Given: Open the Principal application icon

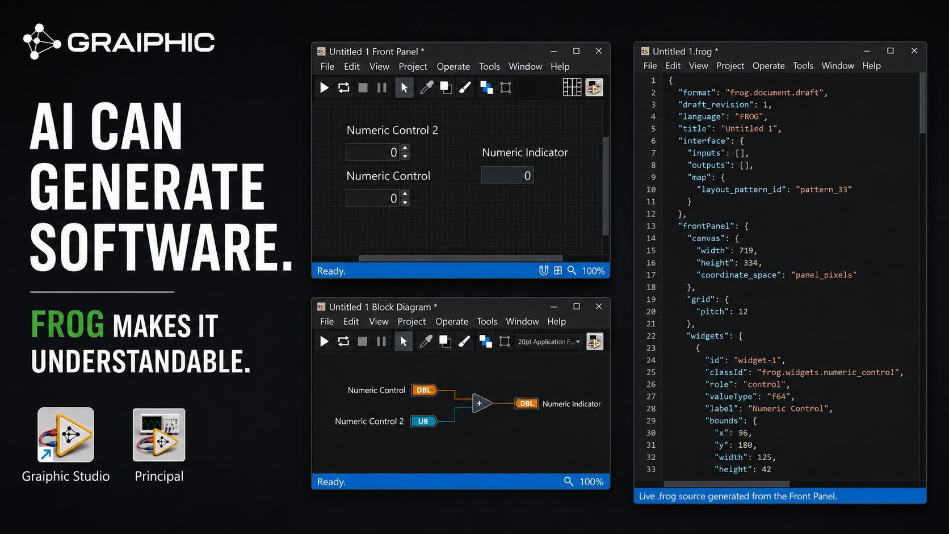Looking at the screenshot, I should [159, 435].
